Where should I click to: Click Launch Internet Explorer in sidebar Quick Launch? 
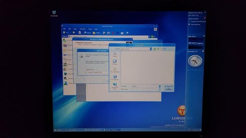pyautogui.click(x=197, y=21)
